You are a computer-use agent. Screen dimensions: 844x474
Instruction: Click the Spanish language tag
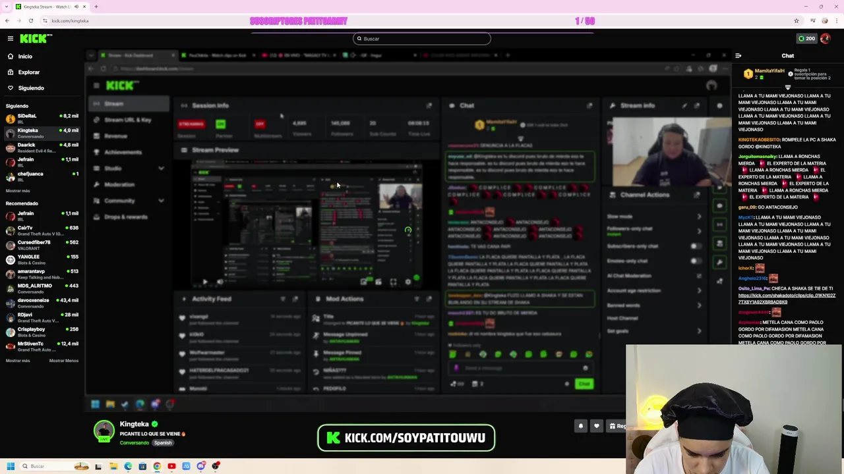coord(163,443)
